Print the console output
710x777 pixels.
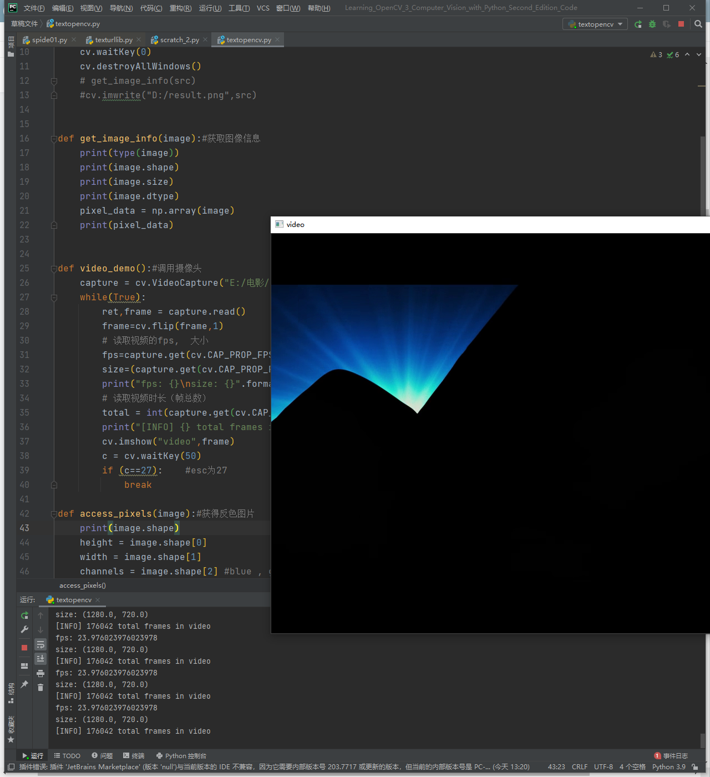(40, 673)
